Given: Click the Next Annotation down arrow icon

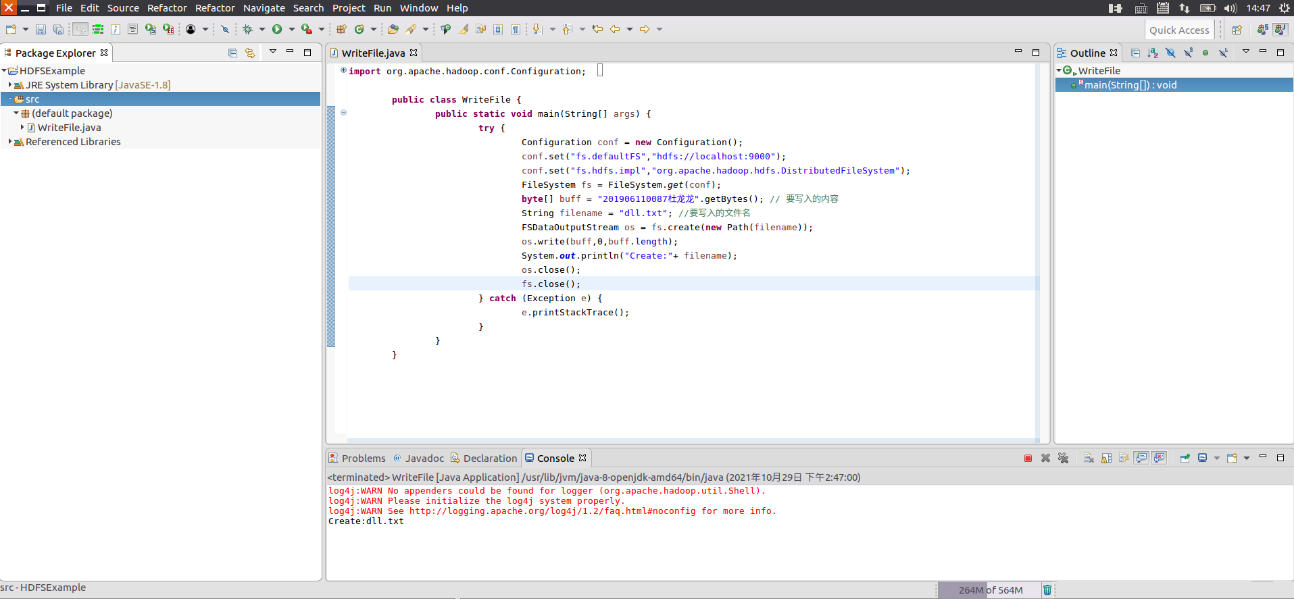Looking at the screenshot, I should click(537, 29).
